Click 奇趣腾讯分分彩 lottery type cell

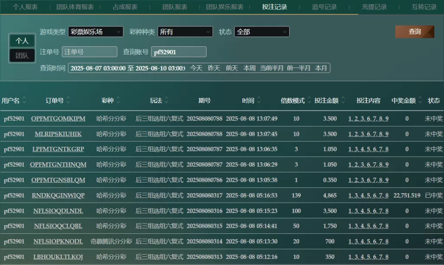[111, 241]
